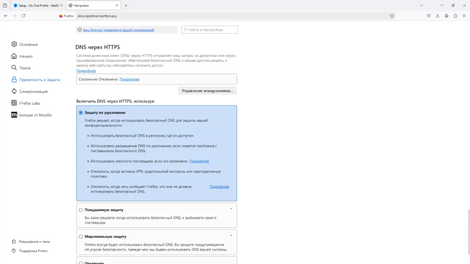Expand the "Повышенную защиту" section chevron
The image size is (470, 264).
(231, 209)
